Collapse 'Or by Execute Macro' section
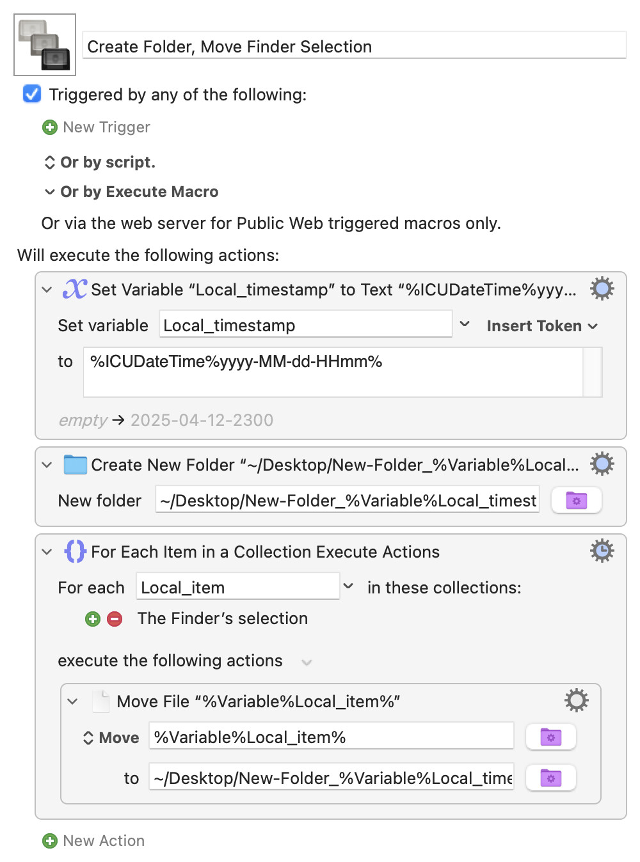The width and height of the screenshot is (640, 862). (x=49, y=192)
